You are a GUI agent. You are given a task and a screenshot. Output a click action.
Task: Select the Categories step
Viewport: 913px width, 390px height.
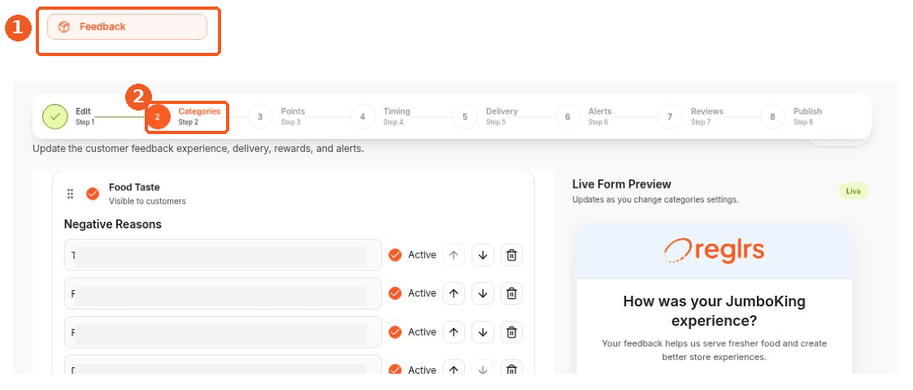point(184,116)
